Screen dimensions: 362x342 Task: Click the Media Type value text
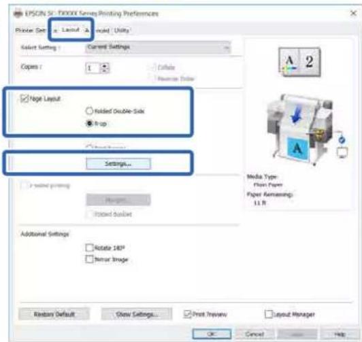[268, 185]
